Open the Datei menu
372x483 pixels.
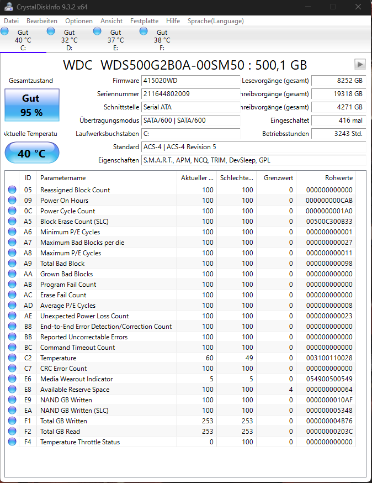pos(12,21)
